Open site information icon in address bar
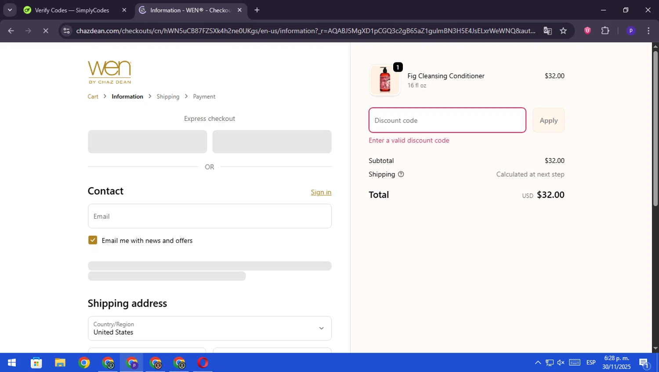 coord(66,31)
